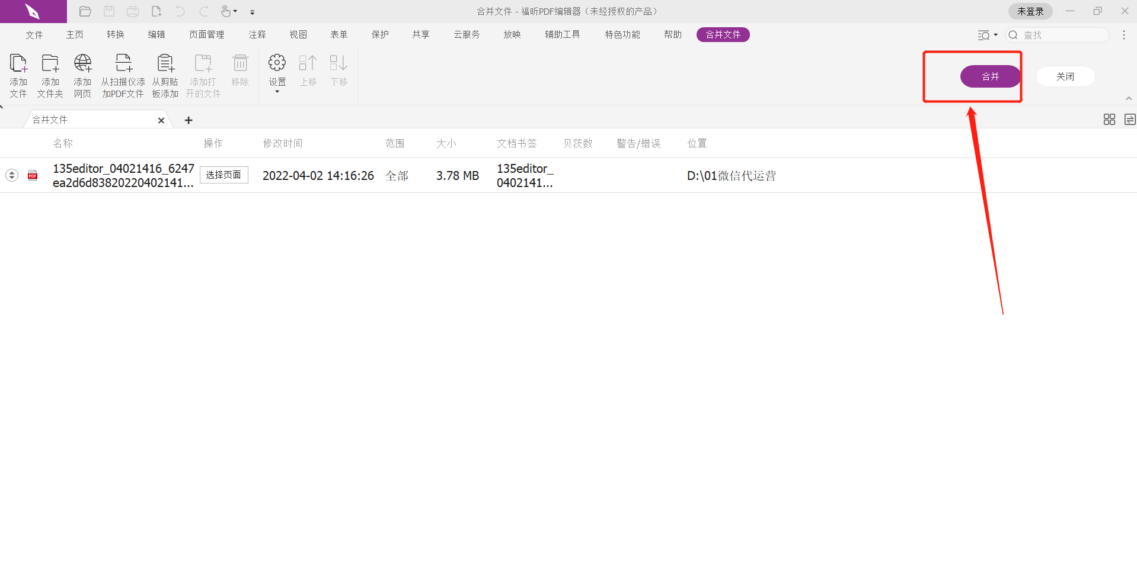Click the PDF file type icon on the row
The width and height of the screenshot is (1137, 583).
pyautogui.click(x=33, y=175)
